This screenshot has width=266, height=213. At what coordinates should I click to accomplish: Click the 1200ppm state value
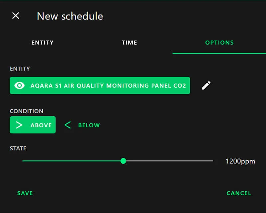coord(240,162)
